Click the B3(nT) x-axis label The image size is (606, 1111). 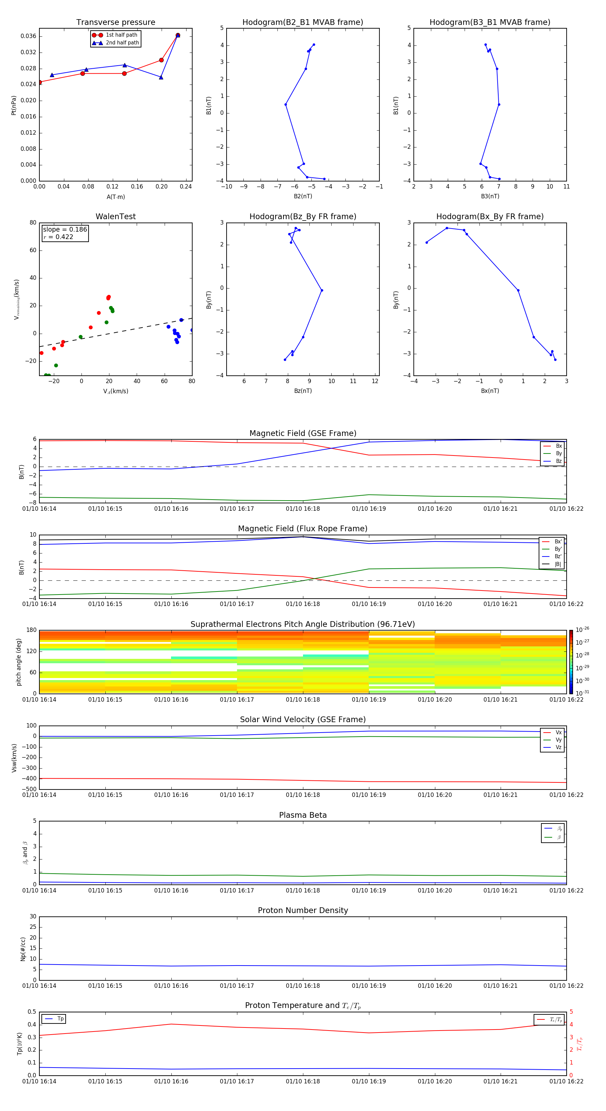tap(490, 197)
